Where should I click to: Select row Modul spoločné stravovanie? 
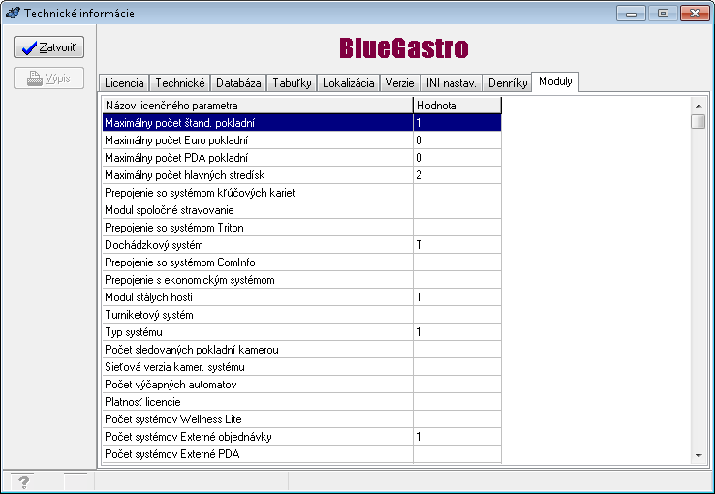(302, 210)
